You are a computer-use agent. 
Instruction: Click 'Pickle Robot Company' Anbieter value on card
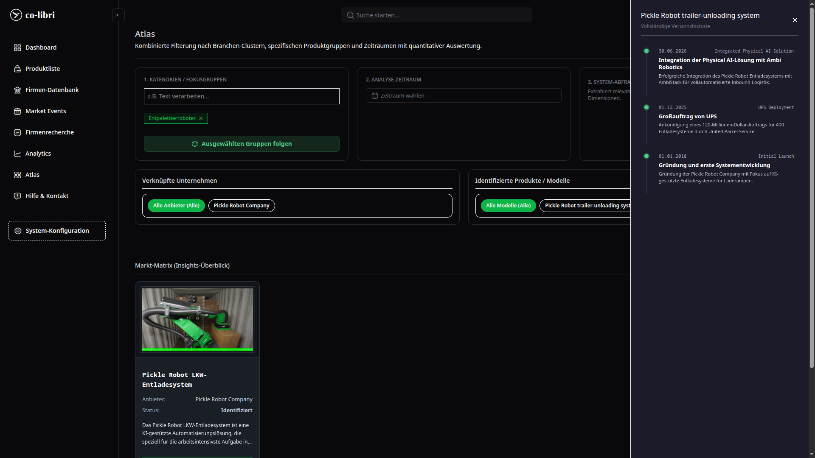point(224,399)
